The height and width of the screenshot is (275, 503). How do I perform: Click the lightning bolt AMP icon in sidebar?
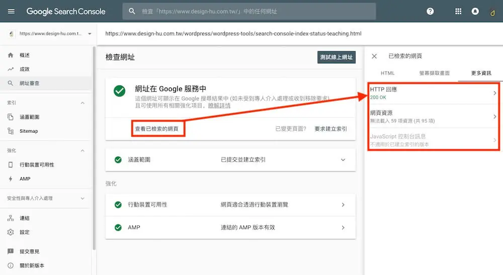(x=11, y=178)
